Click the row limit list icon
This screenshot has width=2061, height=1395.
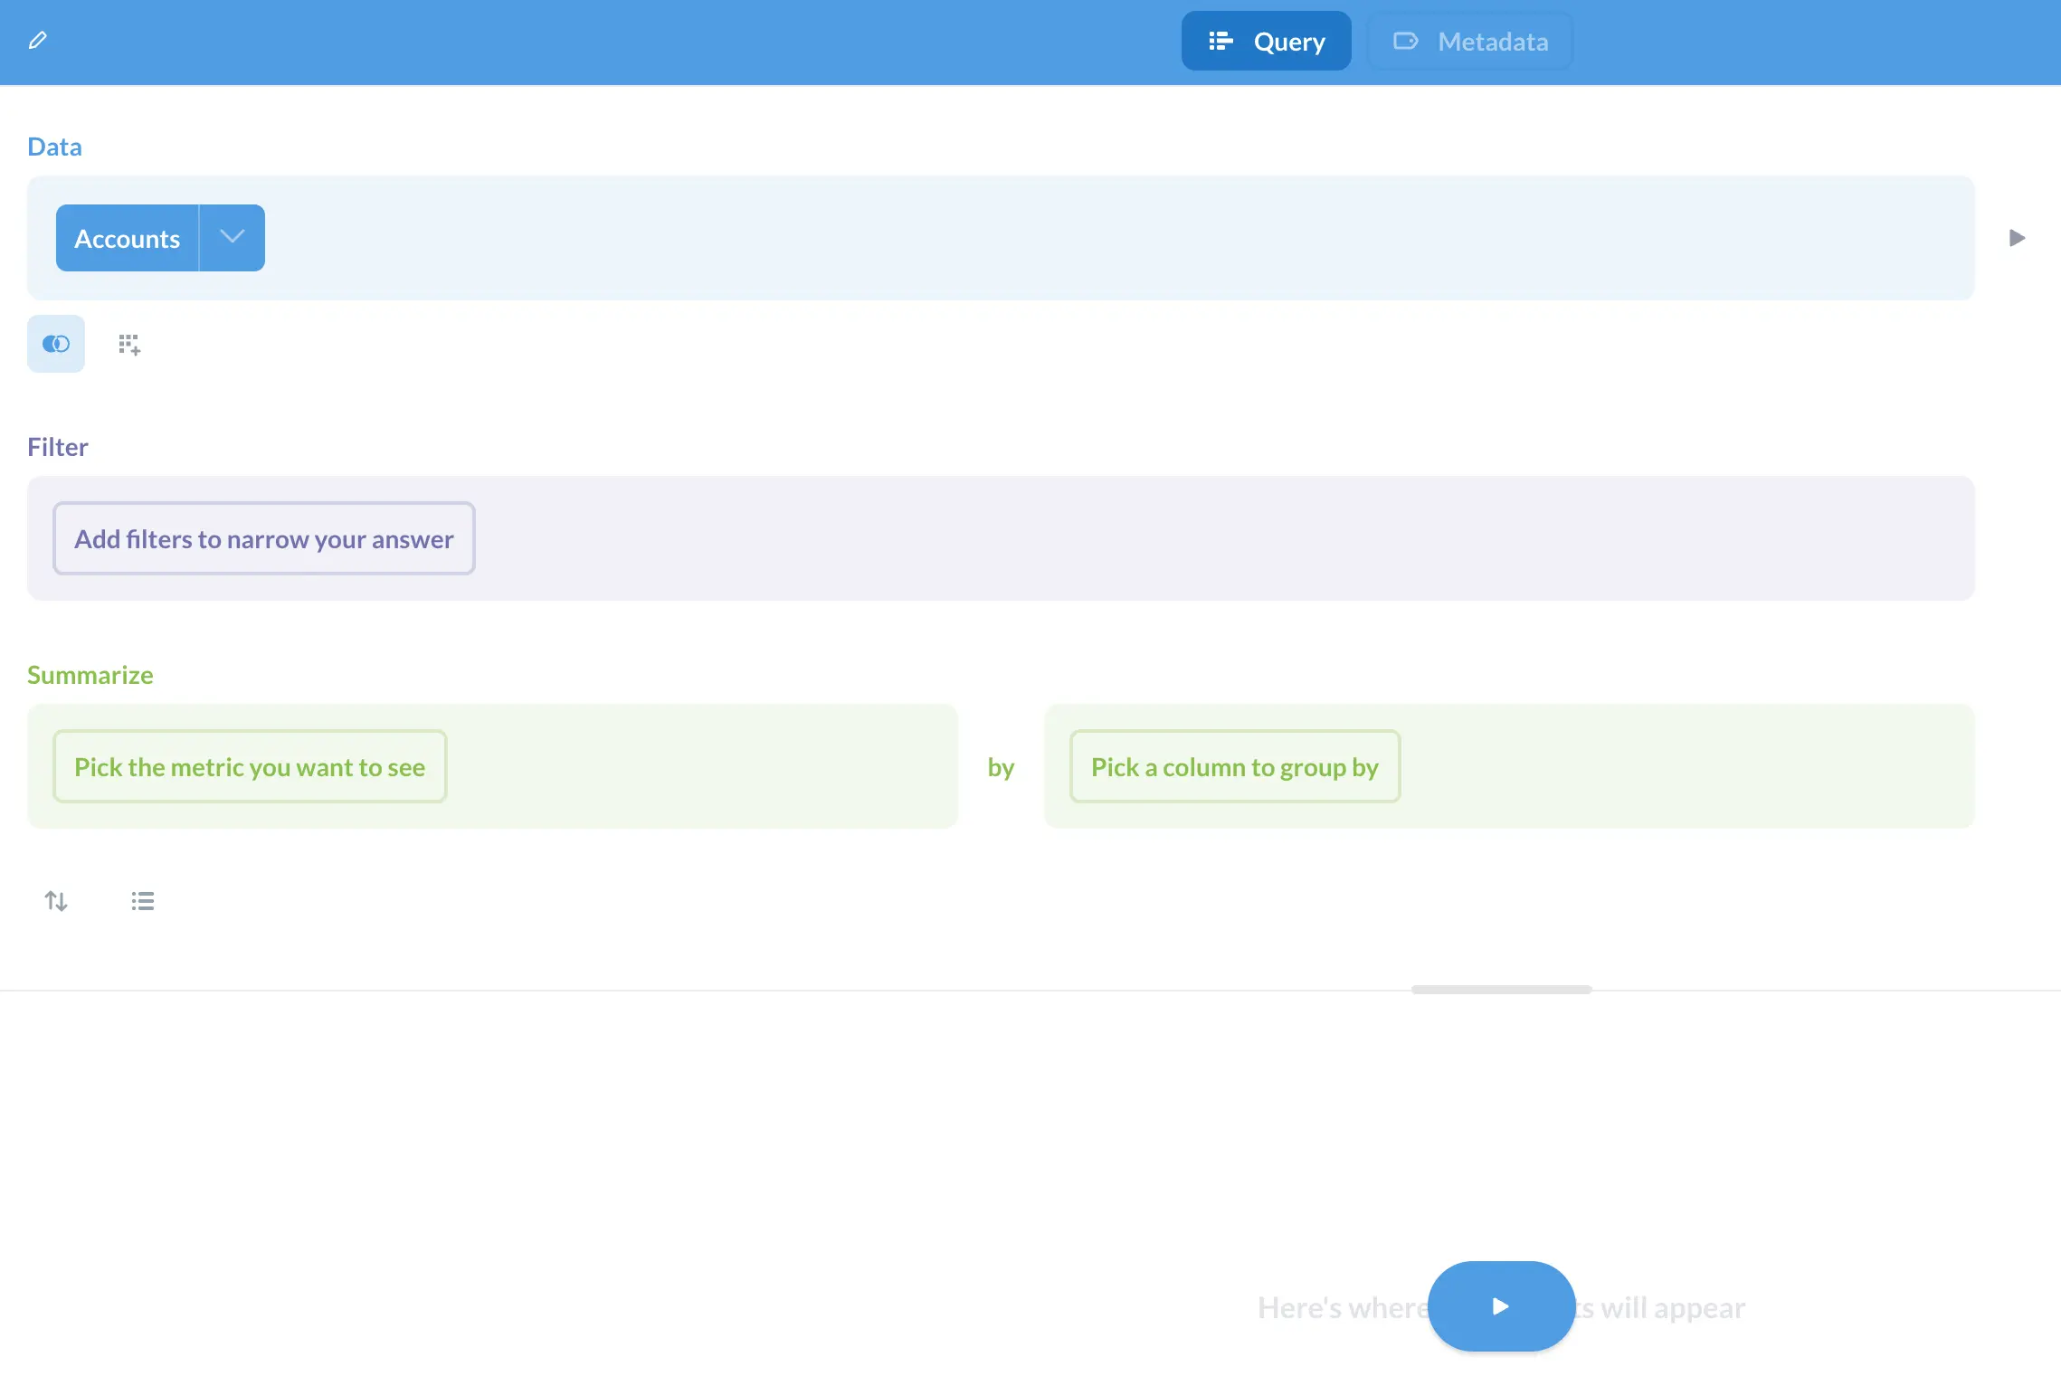point(143,901)
